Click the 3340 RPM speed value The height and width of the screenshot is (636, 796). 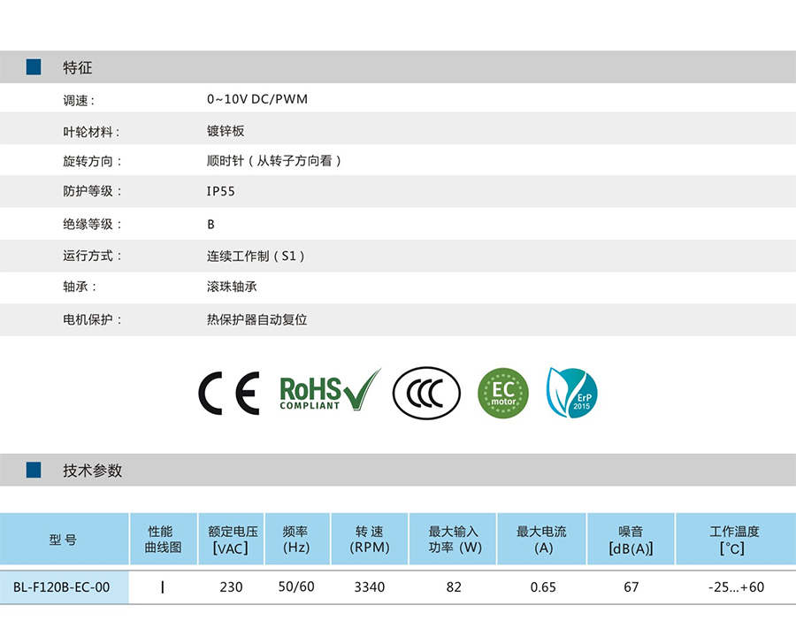click(x=369, y=586)
